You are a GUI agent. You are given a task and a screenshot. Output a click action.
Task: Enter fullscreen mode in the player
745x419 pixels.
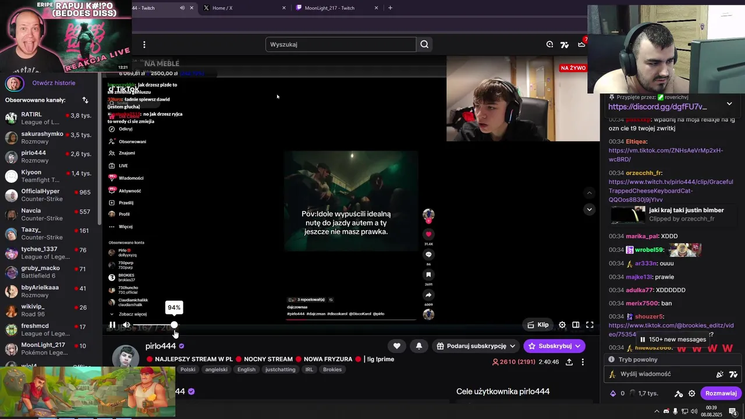pyautogui.click(x=590, y=325)
